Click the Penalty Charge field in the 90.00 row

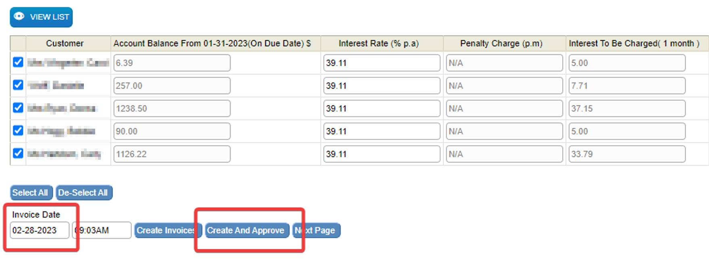504,131
